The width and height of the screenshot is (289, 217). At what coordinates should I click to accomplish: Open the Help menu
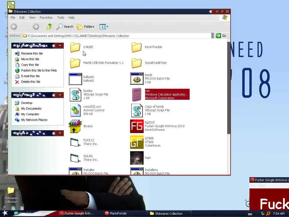tap(71, 18)
